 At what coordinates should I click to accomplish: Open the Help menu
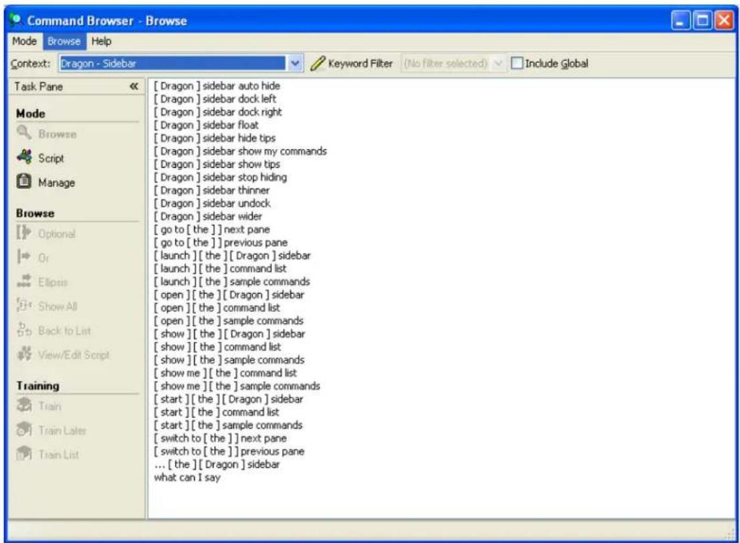[102, 41]
